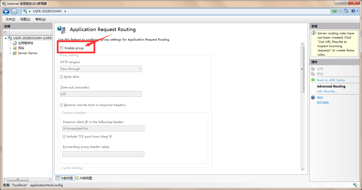This screenshot has height=190, width=362.
Task: Click the Server routing rules alert message
Action: click(336, 44)
